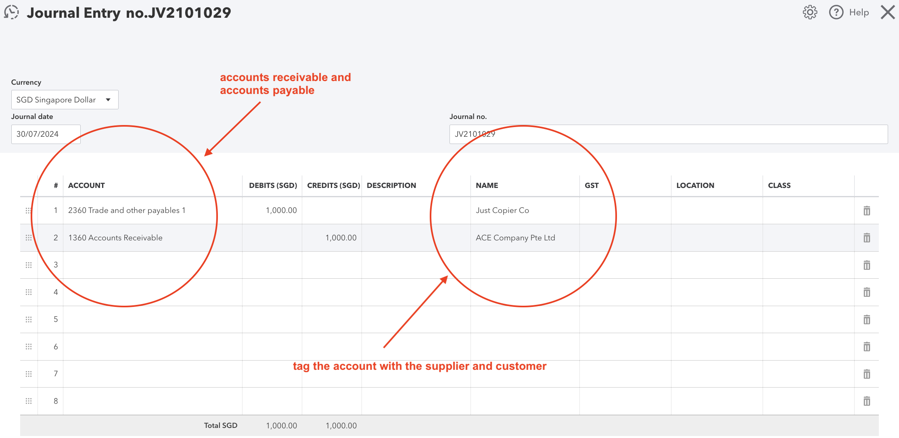Select the ACCOUNT column header
This screenshot has width=899, height=438.
point(87,185)
